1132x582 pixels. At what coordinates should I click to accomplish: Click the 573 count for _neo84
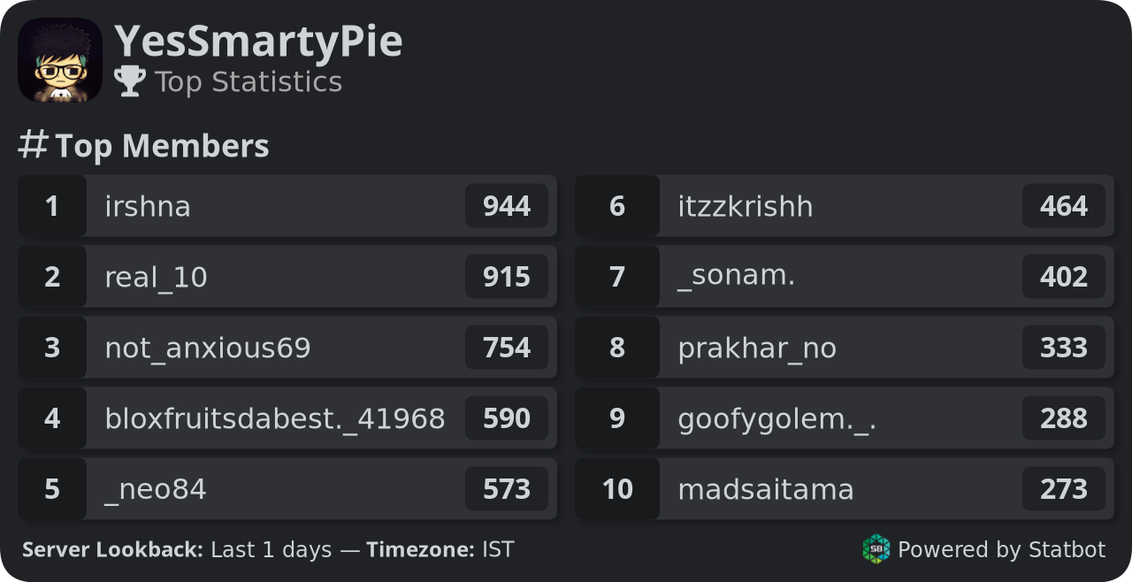(507, 489)
